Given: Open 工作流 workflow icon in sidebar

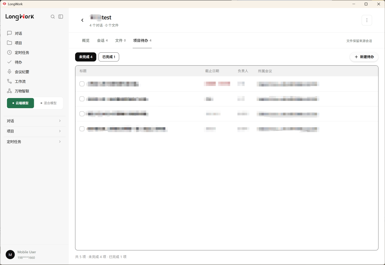Looking at the screenshot, I should point(9,81).
